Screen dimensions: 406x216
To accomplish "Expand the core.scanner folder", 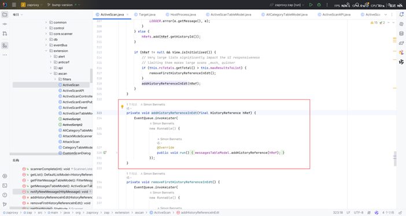I will point(46,34).
